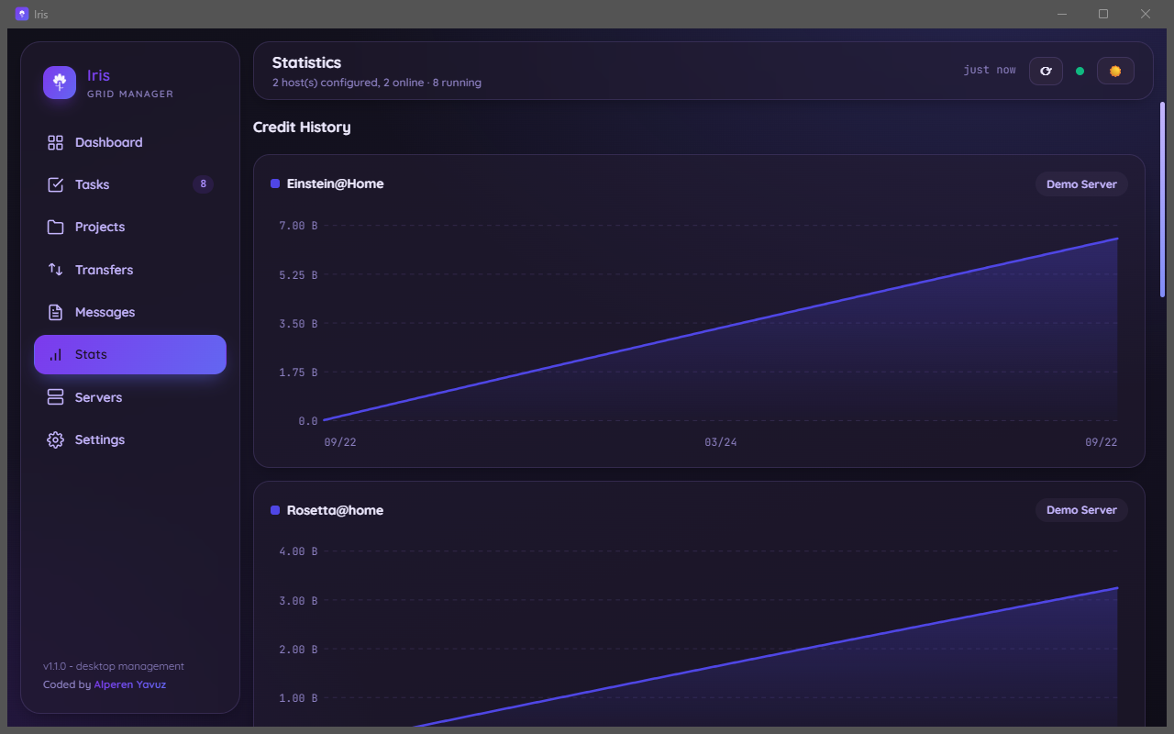Click the Settings gear icon

coord(55,439)
